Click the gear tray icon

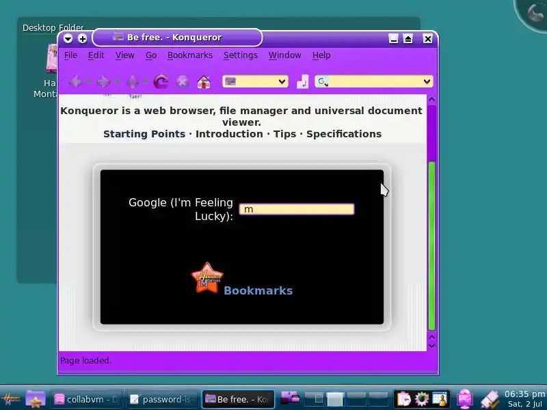click(x=422, y=399)
